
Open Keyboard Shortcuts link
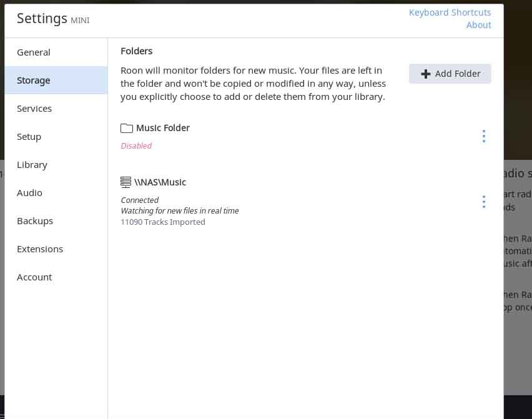[x=450, y=12]
